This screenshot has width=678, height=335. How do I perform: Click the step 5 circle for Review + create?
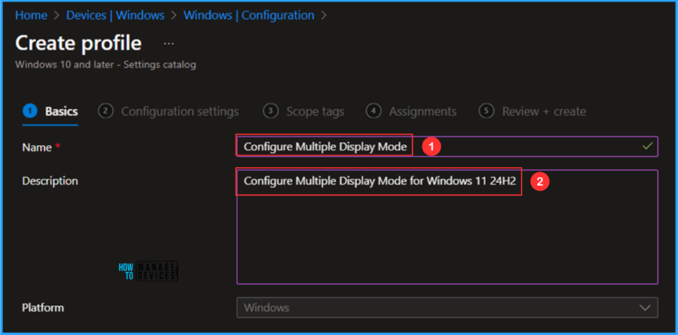[x=486, y=112]
